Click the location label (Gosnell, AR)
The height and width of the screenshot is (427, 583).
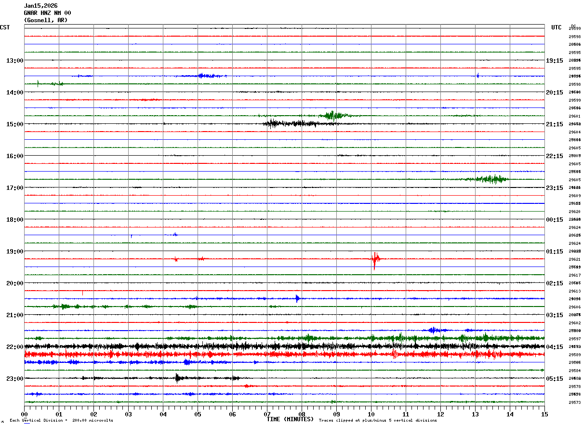(46, 20)
